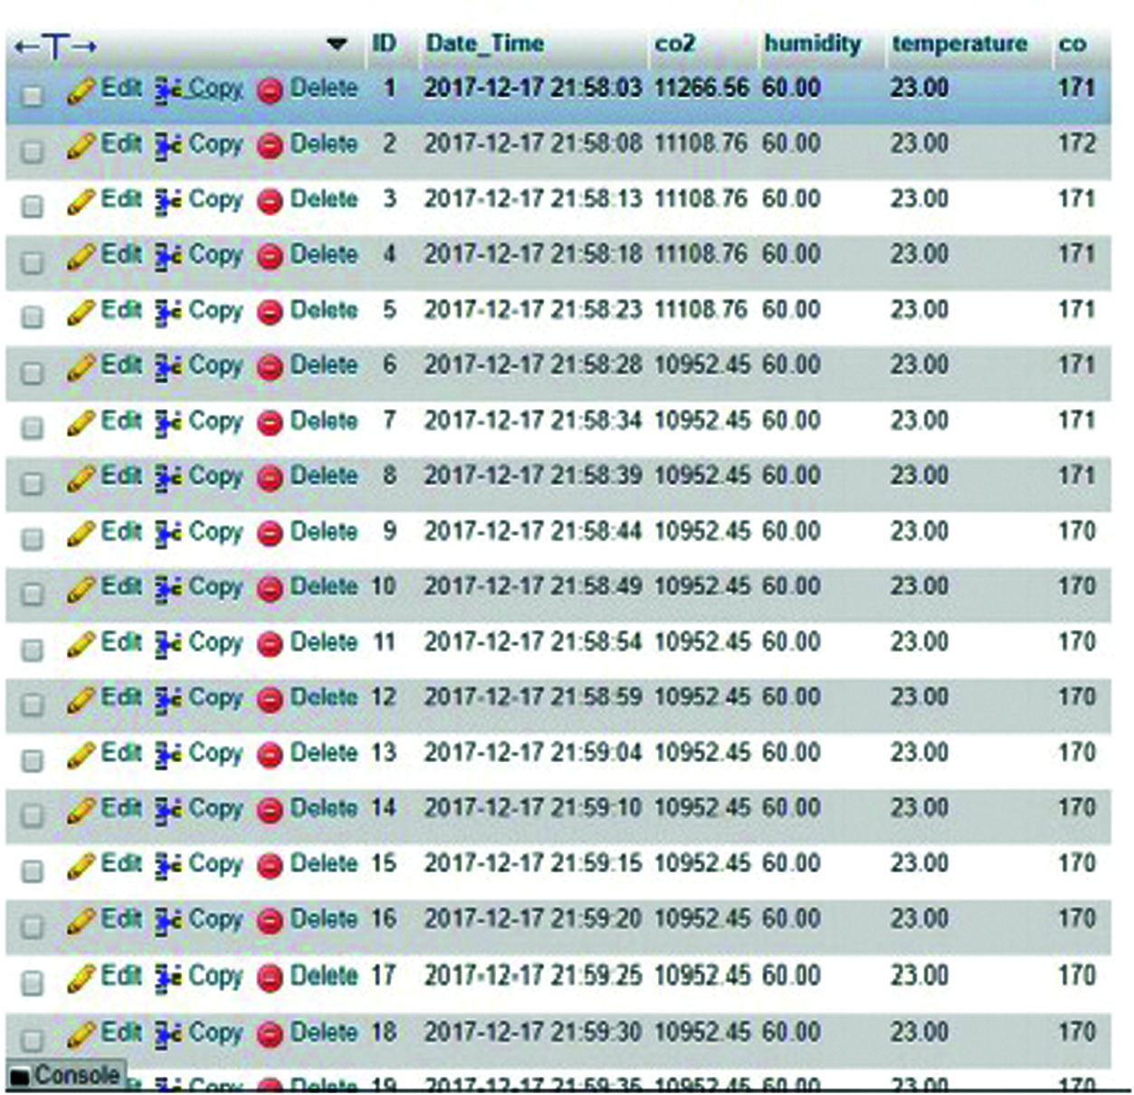Open the options dropdown arrow beside ID header
1134x1095 pixels.
337,43
